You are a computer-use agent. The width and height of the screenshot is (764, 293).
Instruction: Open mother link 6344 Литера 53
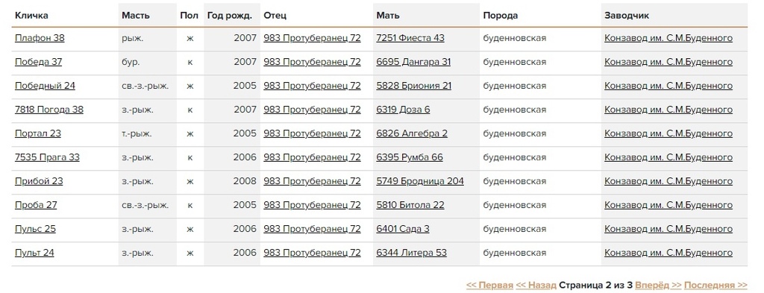[x=411, y=253]
